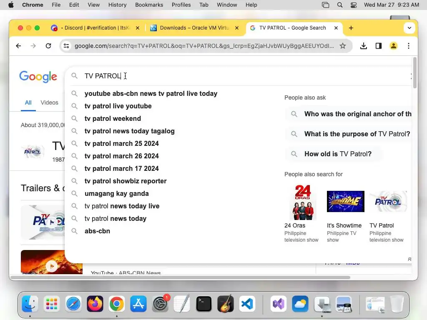This screenshot has height=320, width=427.
Task: Click the vertical page scrollbar
Action: [415, 73]
